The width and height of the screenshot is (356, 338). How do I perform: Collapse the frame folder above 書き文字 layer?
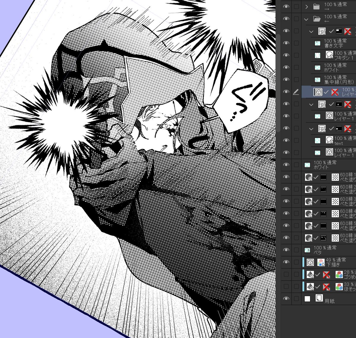[311, 31]
